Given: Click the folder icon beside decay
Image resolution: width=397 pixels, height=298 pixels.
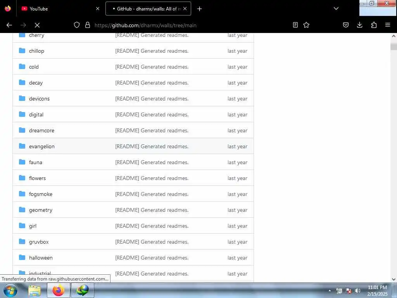Looking at the screenshot, I should click(22, 82).
